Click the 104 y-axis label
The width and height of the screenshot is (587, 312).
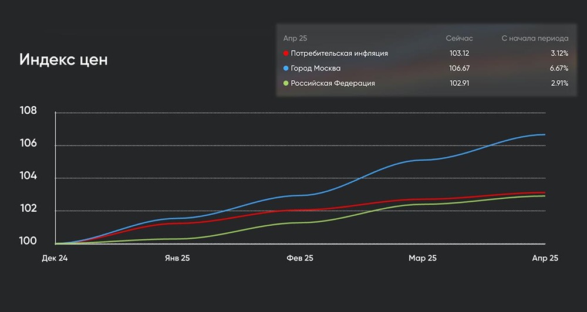[28, 177]
